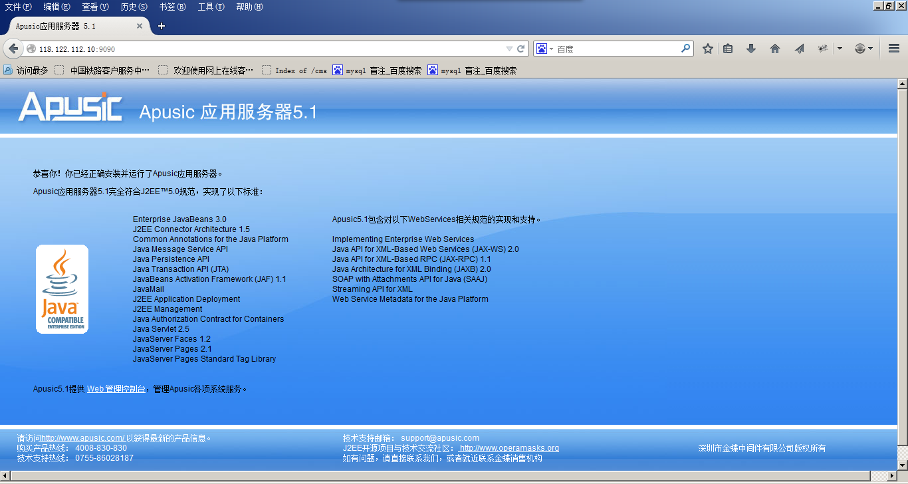This screenshot has height=484, width=908.
Task: Click 技术支持热线 0755-86028187 text
Action: (x=75, y=458)
